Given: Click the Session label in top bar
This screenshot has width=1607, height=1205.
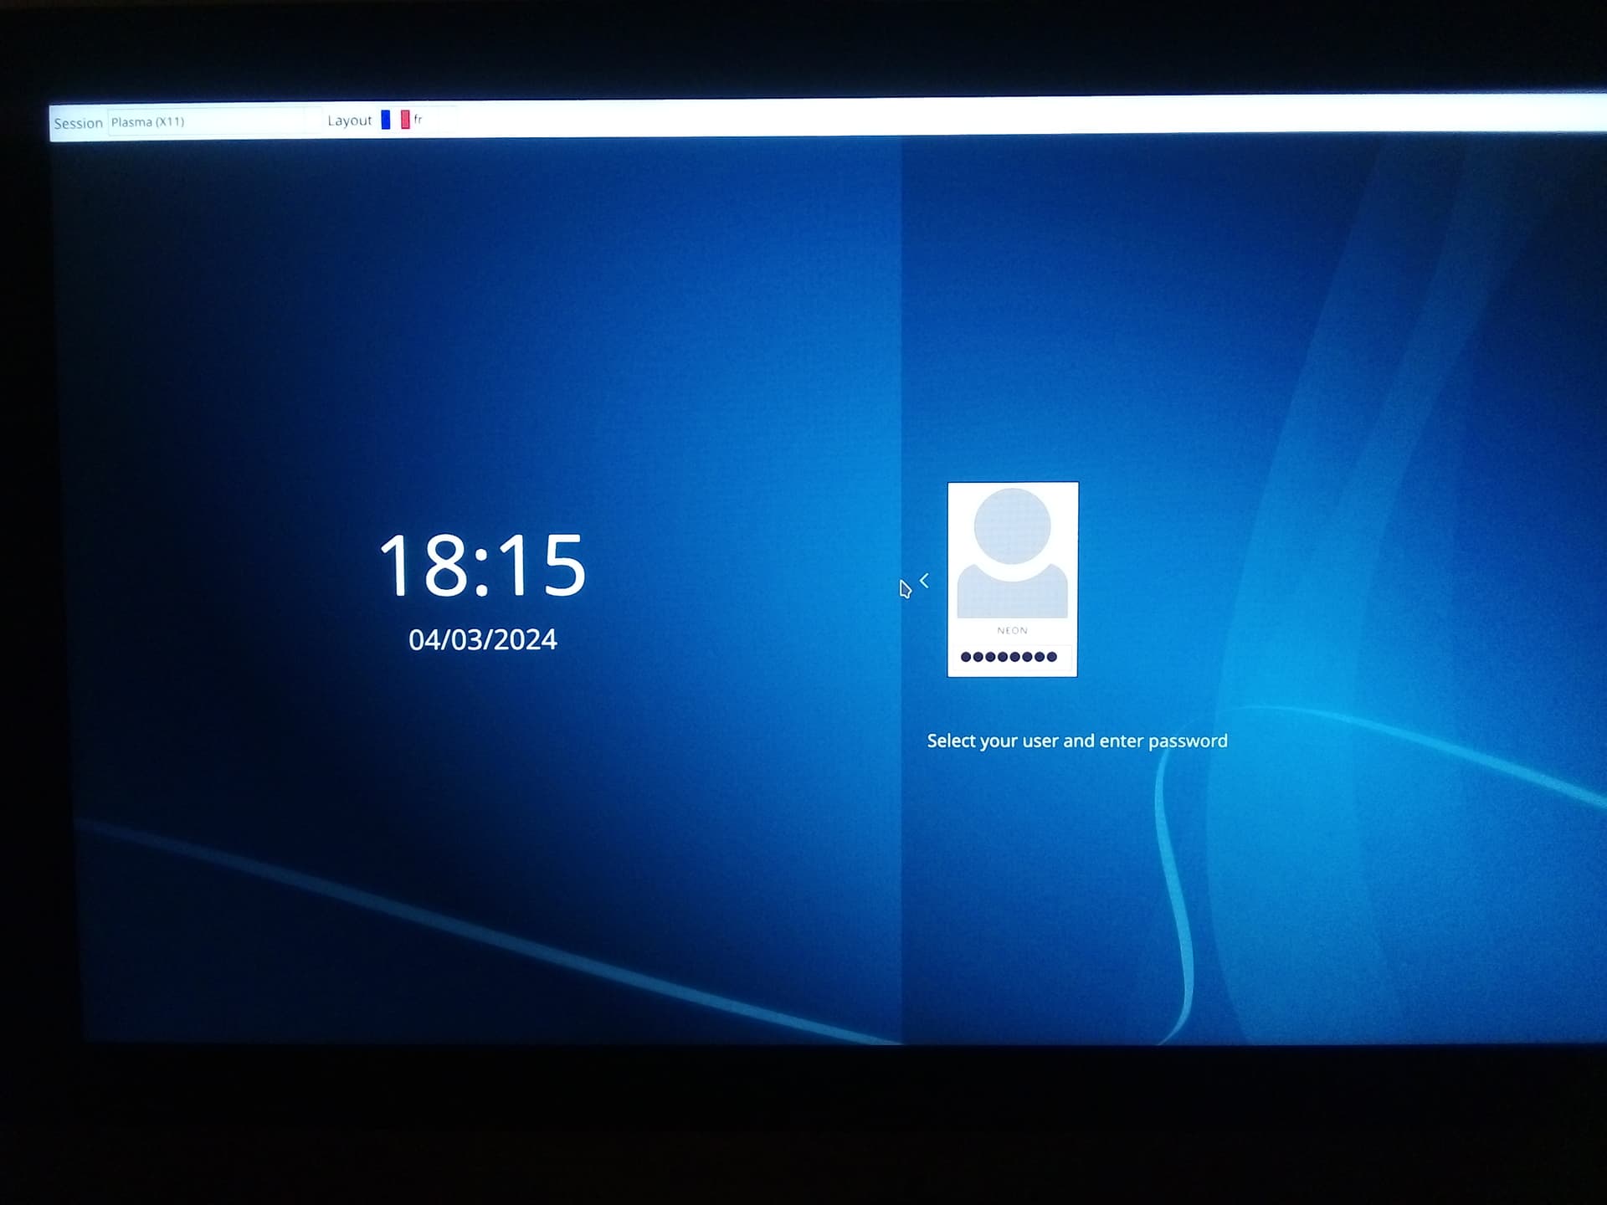Looking at the screenshot, I should 78,123.
